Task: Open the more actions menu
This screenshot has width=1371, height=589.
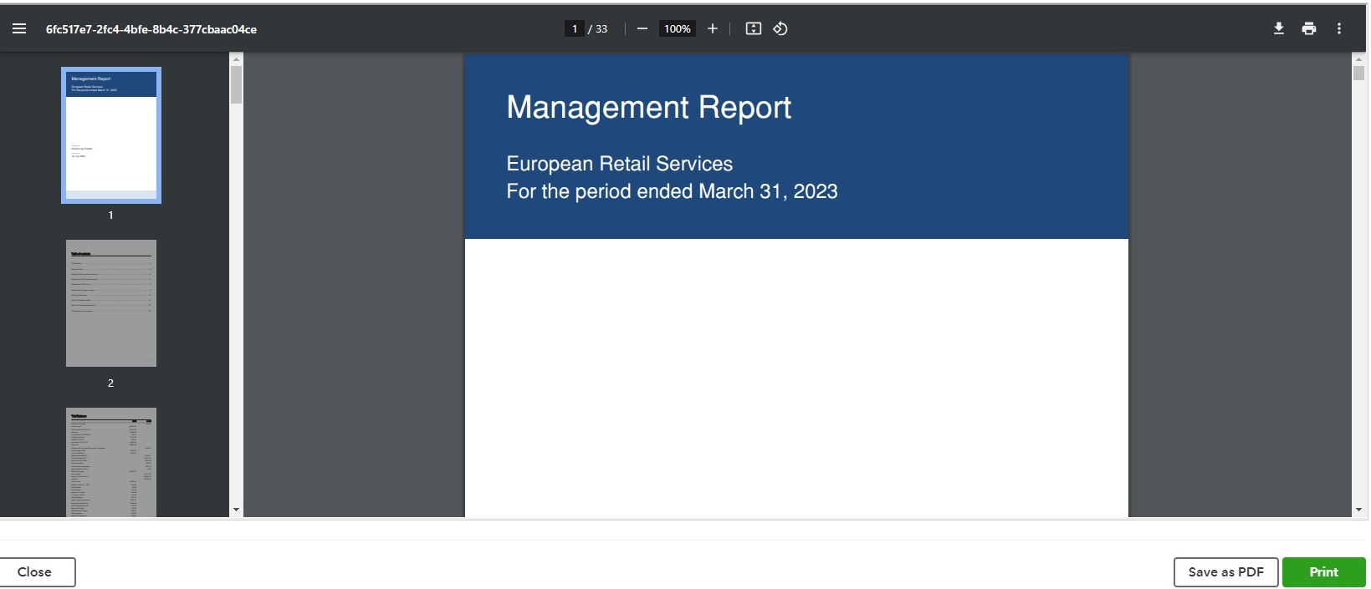Action: [1339, 28]
